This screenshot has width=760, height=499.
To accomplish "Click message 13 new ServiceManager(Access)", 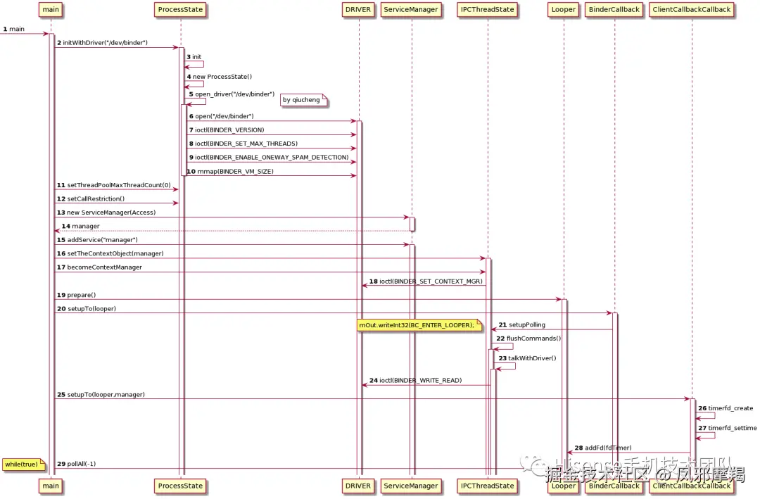I will 106,213.
